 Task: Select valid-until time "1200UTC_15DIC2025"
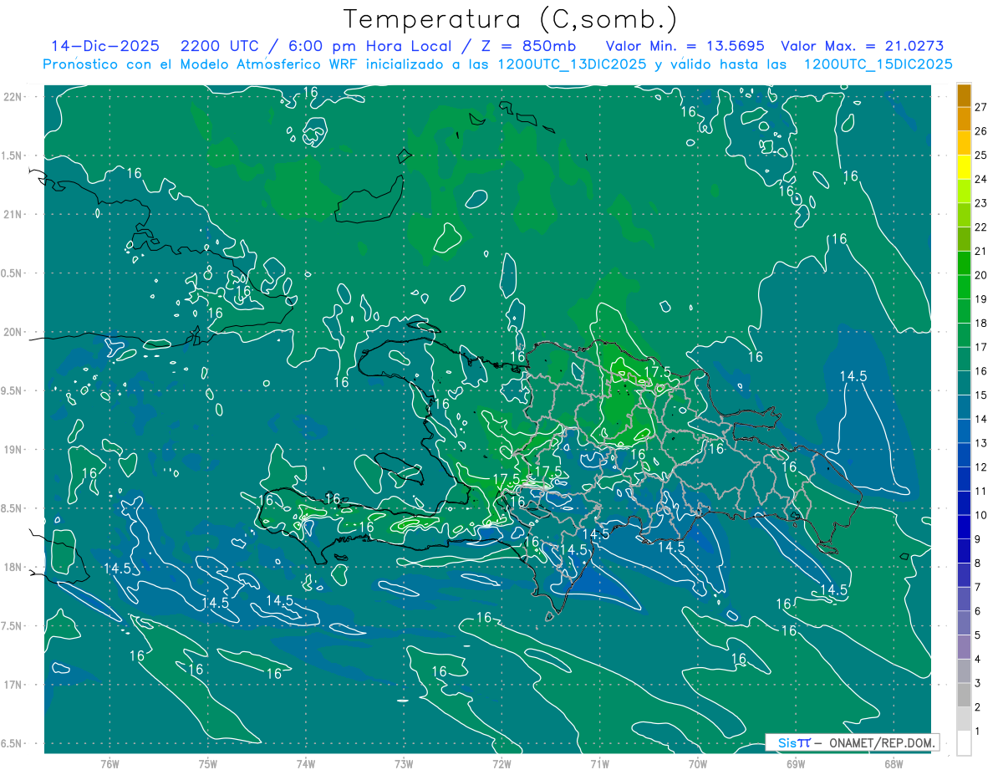pos(877,64)
